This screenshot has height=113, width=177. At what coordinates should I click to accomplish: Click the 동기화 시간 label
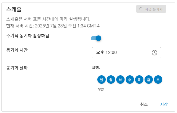pos(17,50)
